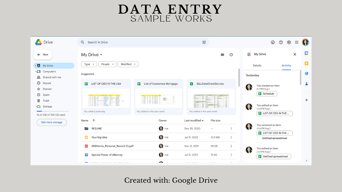Reverse sort direction arrow beside Name
342x192 pixels.
[94, 121]
